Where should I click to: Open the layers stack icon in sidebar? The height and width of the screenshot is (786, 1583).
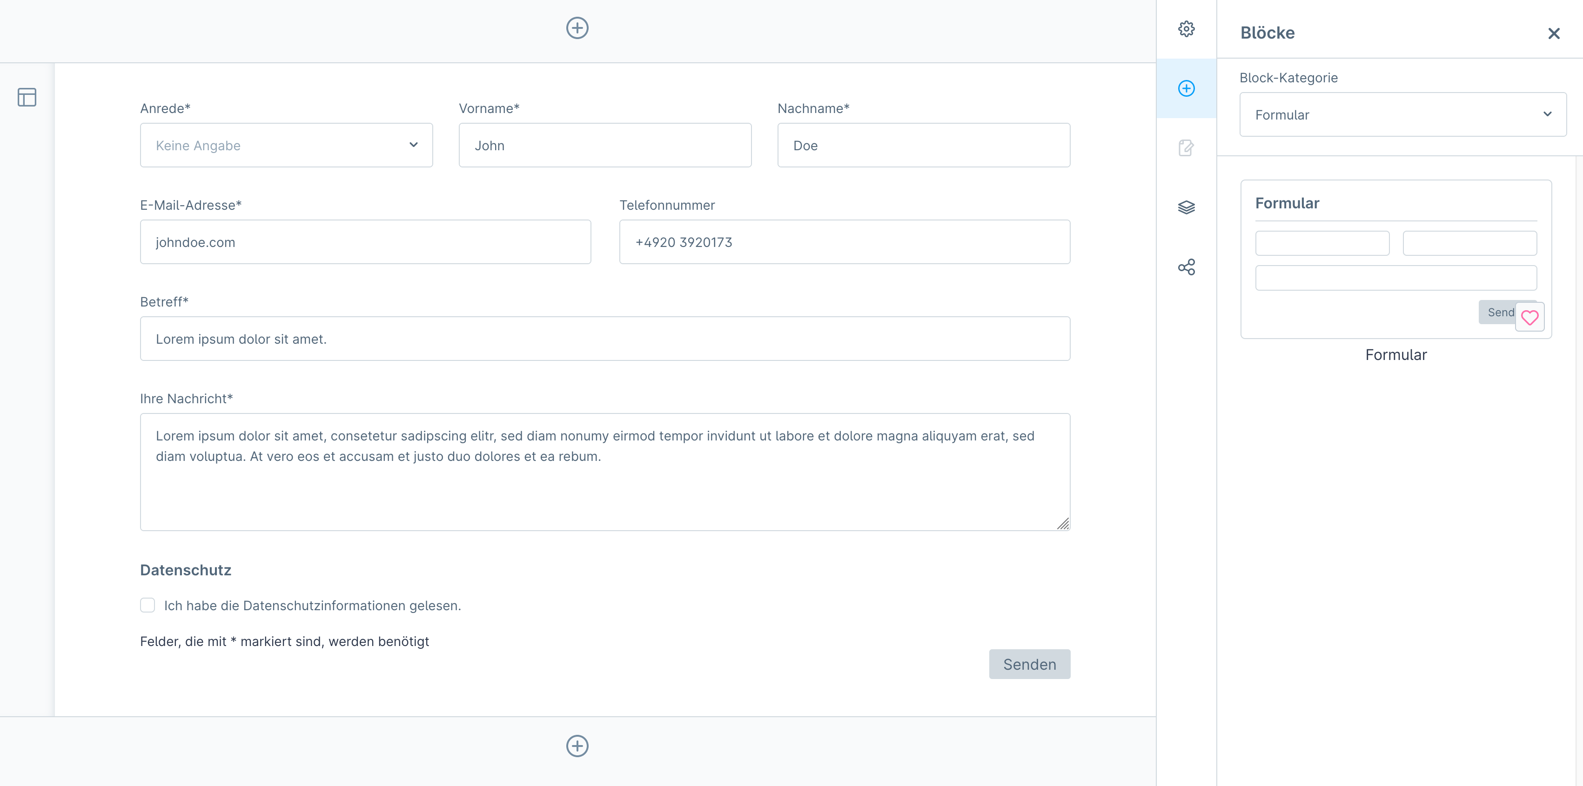click(1186, 207)
